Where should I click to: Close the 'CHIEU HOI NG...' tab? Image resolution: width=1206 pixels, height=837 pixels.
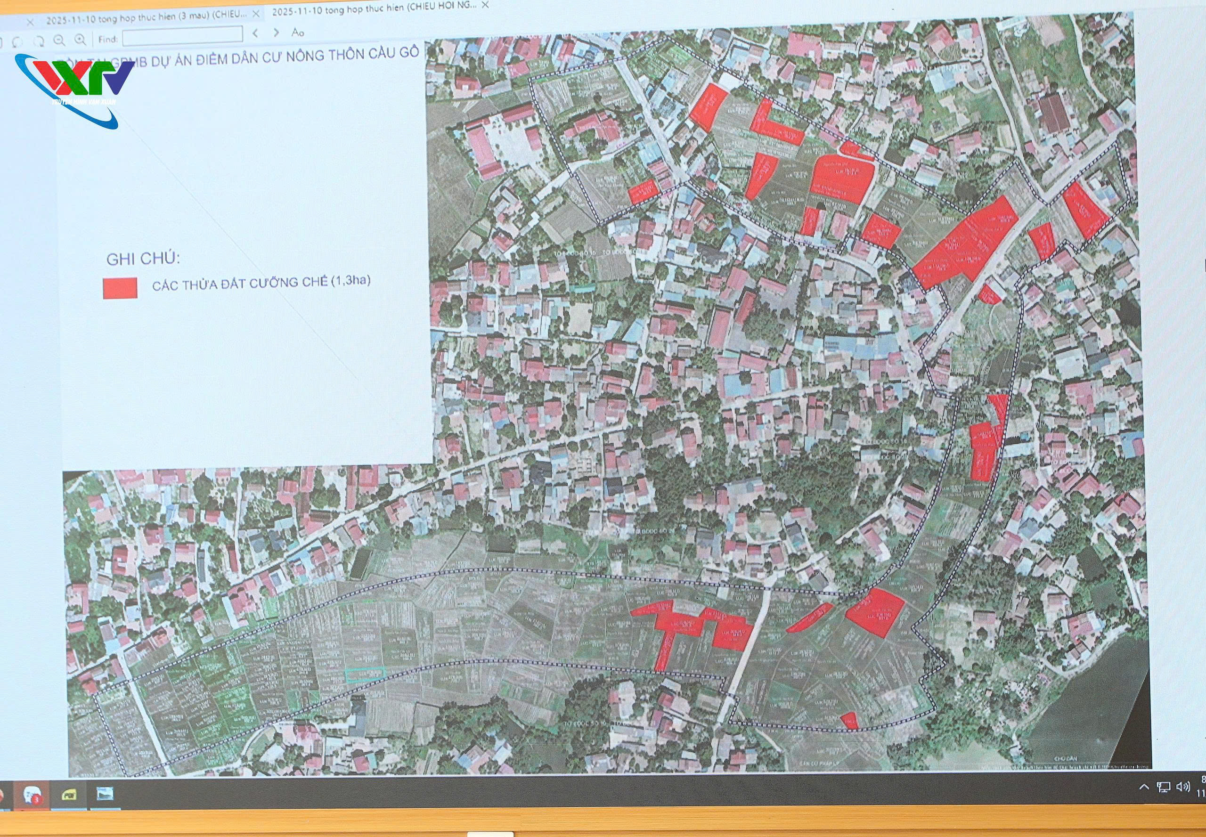tap(485, 5)
